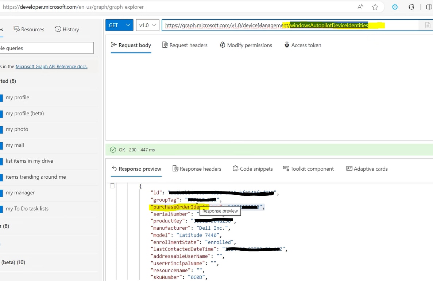The height and width of the screenshot is (281, 433).
Task: Check the checkbox beside the JSON response
Action: pyautogui.click(x=112, y=185)
